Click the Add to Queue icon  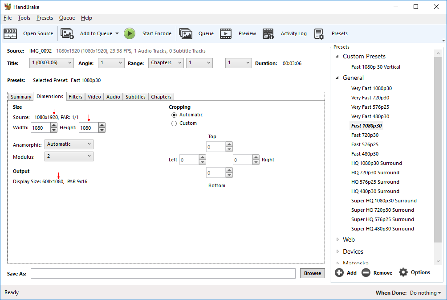[x=67, y=33]
